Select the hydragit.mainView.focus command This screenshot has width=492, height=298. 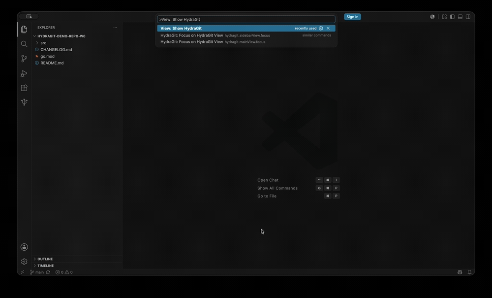tap(246, 42)
